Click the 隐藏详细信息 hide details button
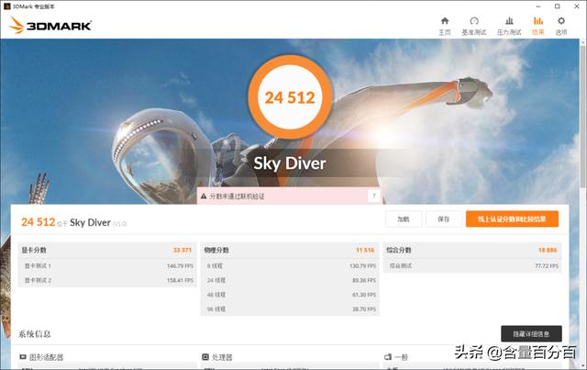The height and width of the screenshot is (370, 587). 531,333
